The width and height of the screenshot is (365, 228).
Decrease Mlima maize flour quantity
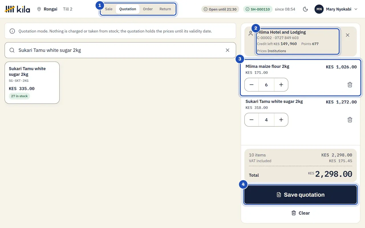[x=252, y=85]
